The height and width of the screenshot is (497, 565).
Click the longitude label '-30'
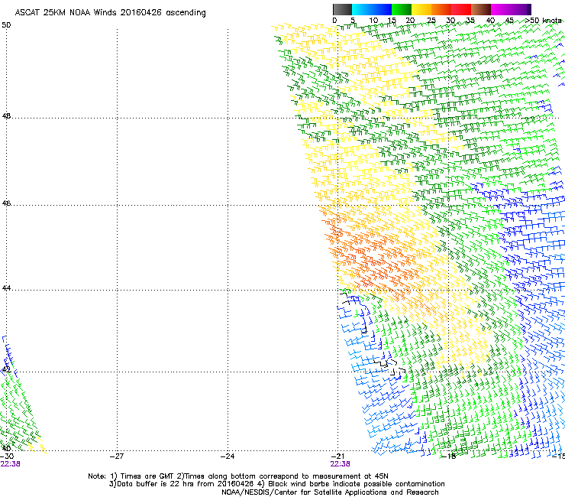[x=7, y=456]
